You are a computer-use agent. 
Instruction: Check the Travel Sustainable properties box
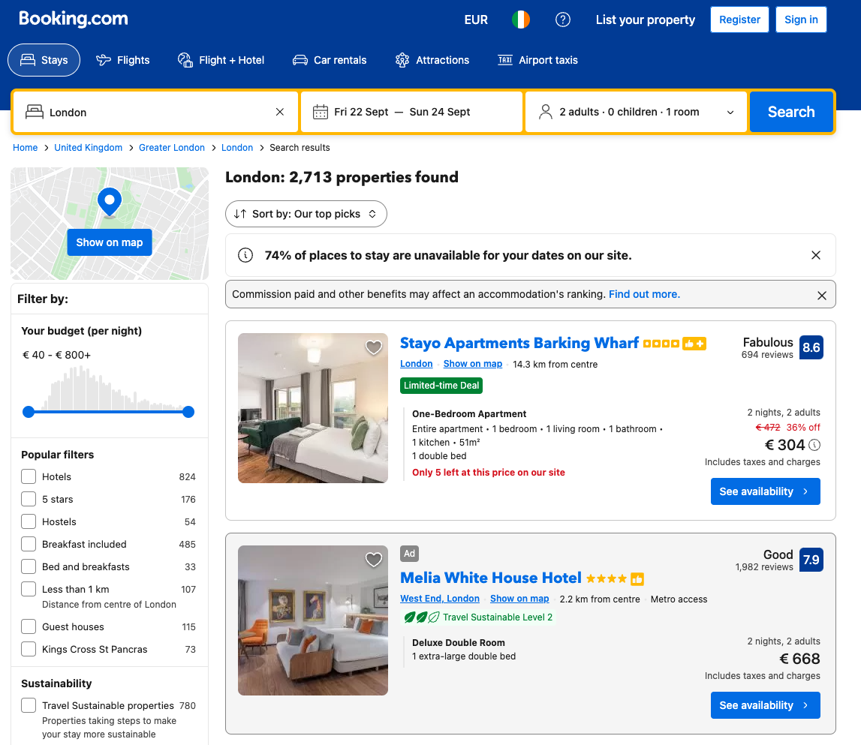pos(29,705)
